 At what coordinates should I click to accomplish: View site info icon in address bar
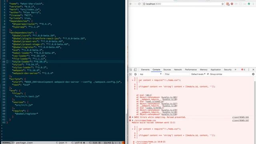coord(144,4)
